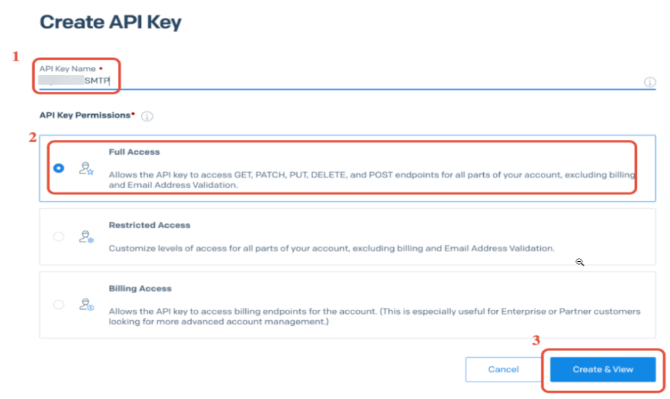The image size is (670, 399).
Task: Click info icon next to API Key Permissions
Action: [147, 116]
